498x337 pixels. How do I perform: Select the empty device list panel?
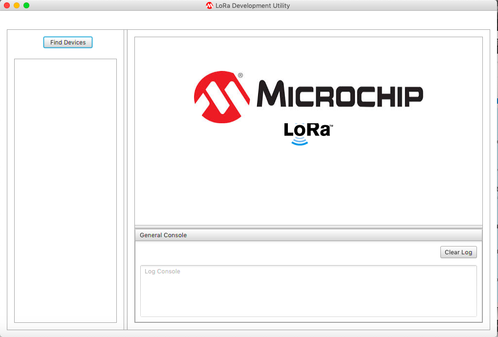[65, 190]
